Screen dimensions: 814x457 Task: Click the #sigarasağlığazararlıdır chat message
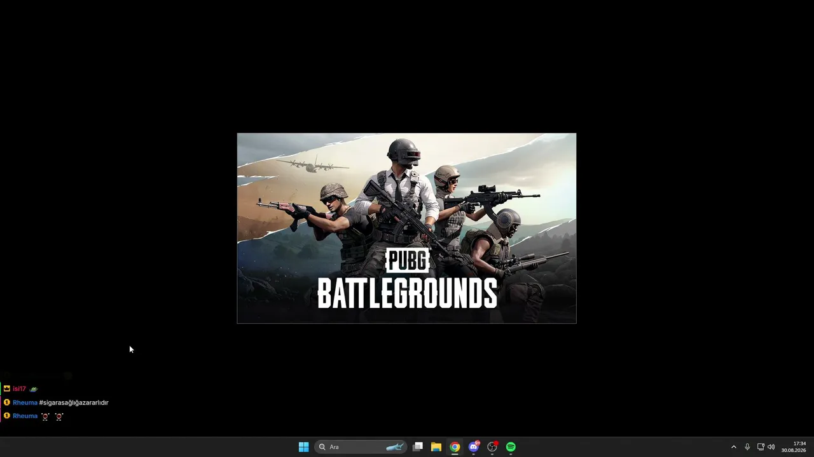coord(74,402)
